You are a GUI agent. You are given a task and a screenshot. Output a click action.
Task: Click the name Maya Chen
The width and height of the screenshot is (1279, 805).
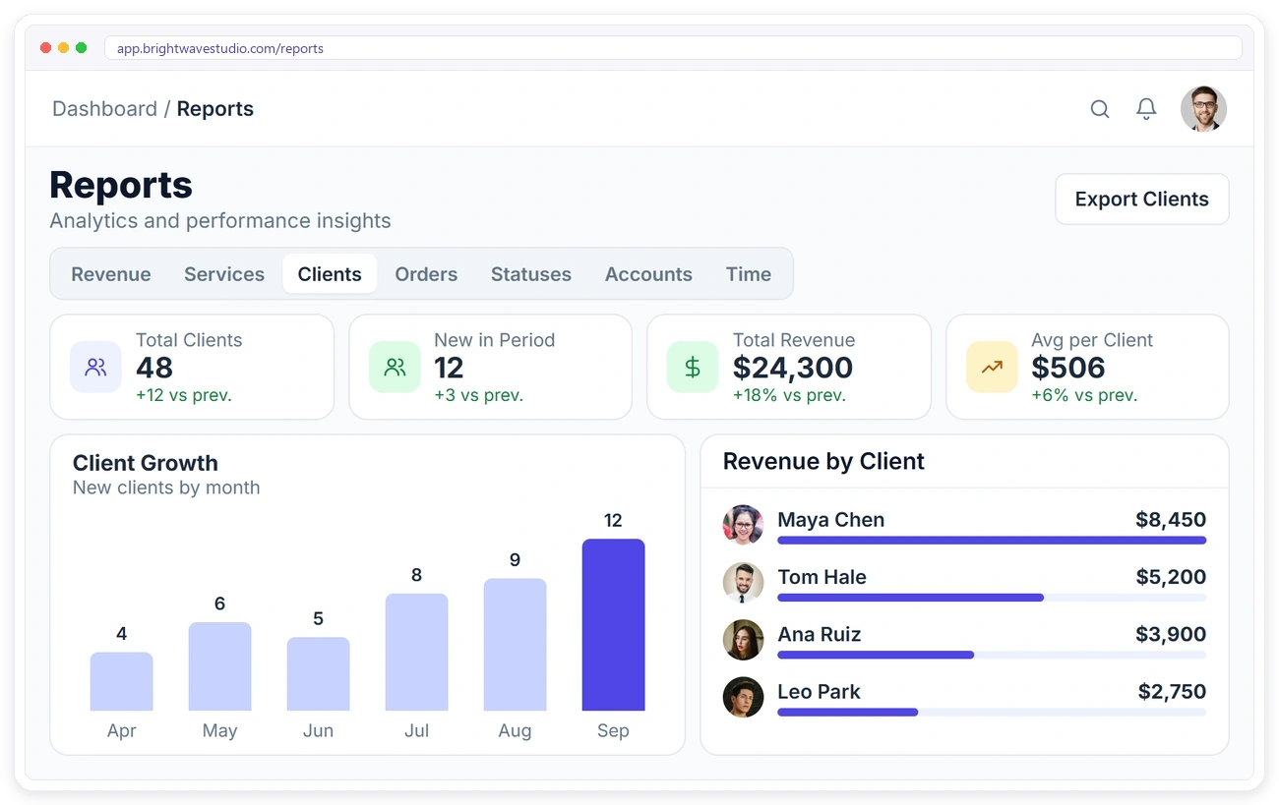coord(830,520)
